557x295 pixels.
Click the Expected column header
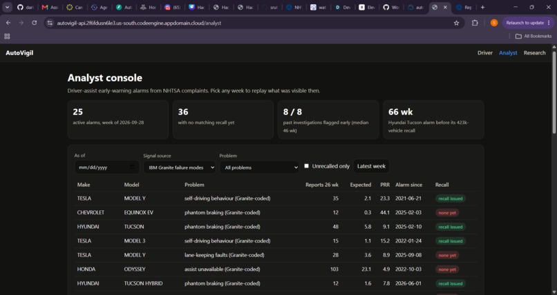361,185
